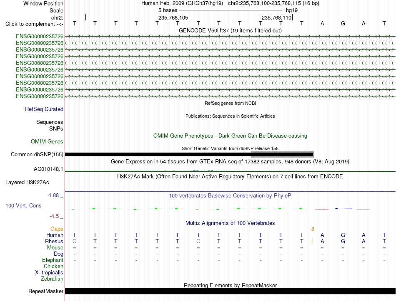Click the RepeatMasker track label
This screenshot has width=396, height=301.
tap(46, 291)
